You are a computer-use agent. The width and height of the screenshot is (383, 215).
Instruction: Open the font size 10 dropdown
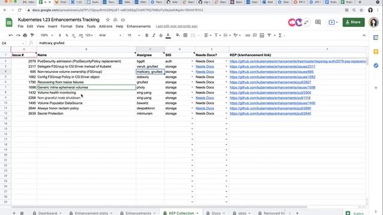[134, 35]
